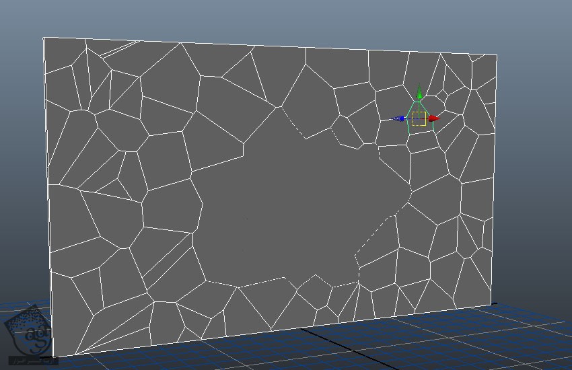Viewport: 572px width, 370px height.
Task: Click the red X-axis arrow handle
Action: (433, 118)
